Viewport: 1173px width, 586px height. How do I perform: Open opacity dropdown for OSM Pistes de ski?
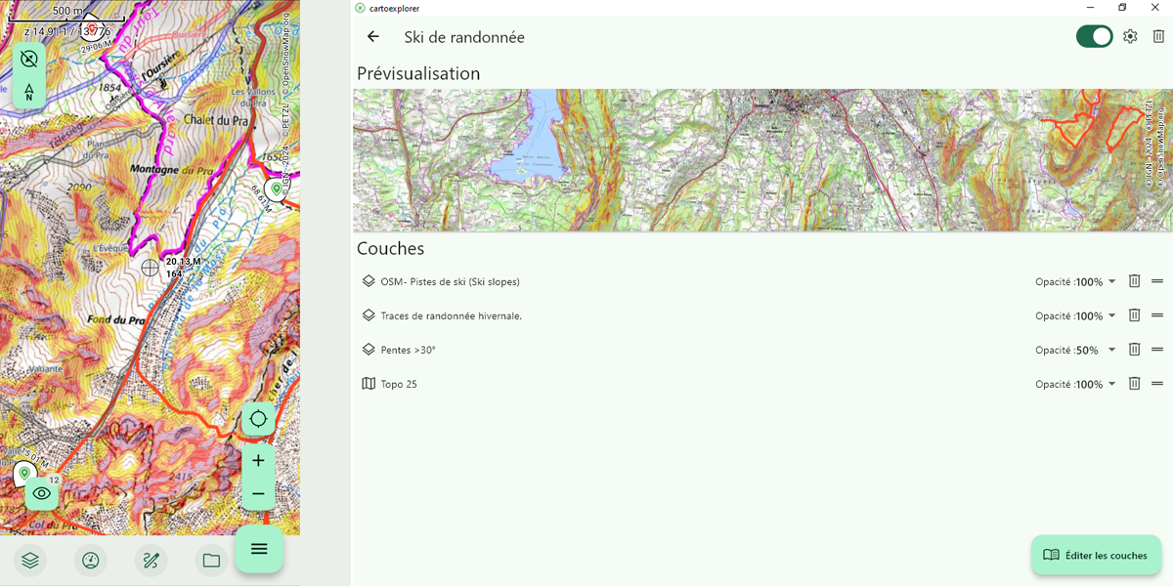click(1111, 281)
